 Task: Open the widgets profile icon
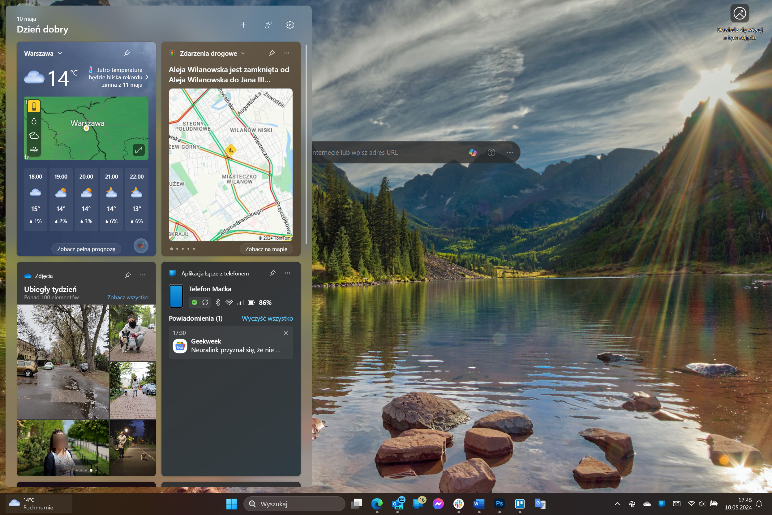[268, 25]
